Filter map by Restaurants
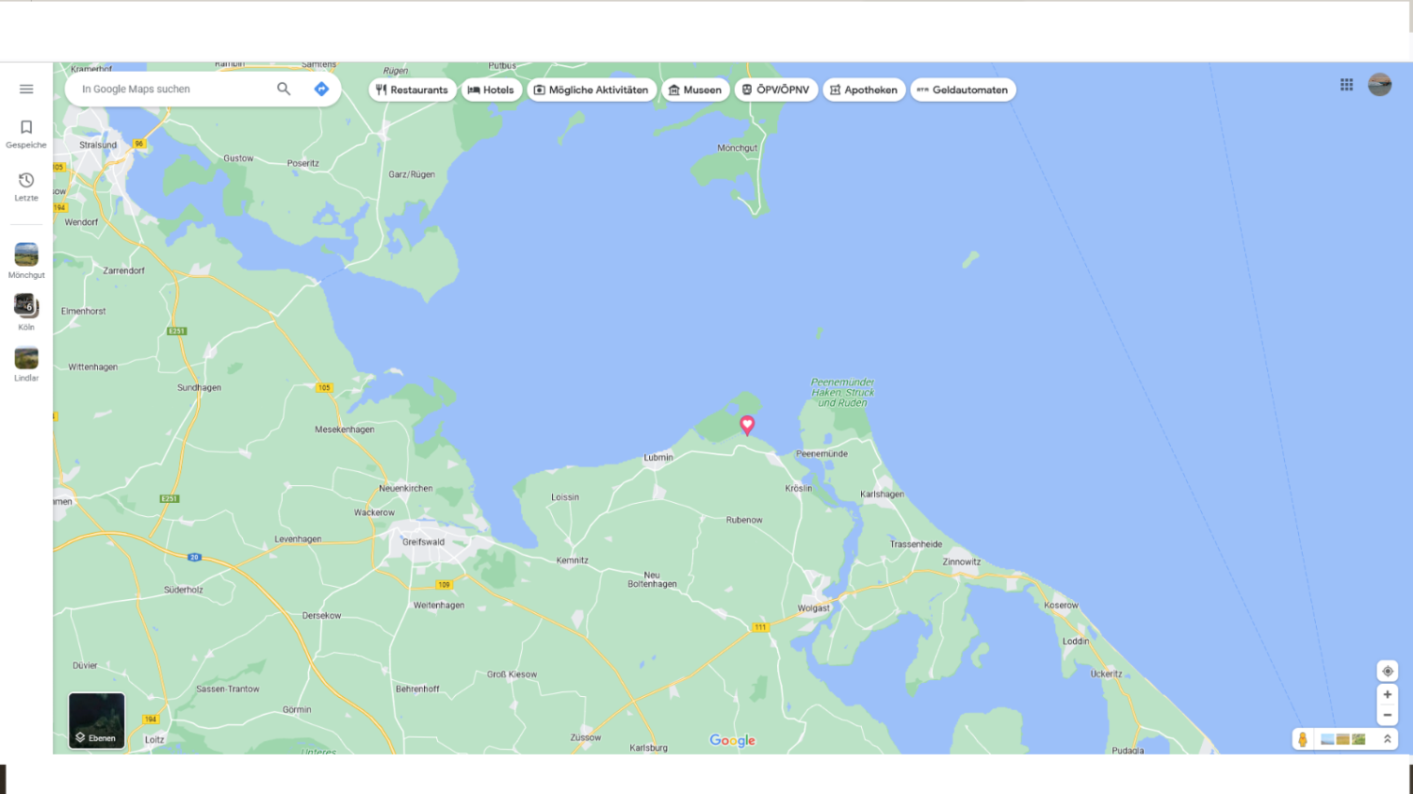Image resolution: width=1413 pixels, height=794 pixels. (412, 90)
